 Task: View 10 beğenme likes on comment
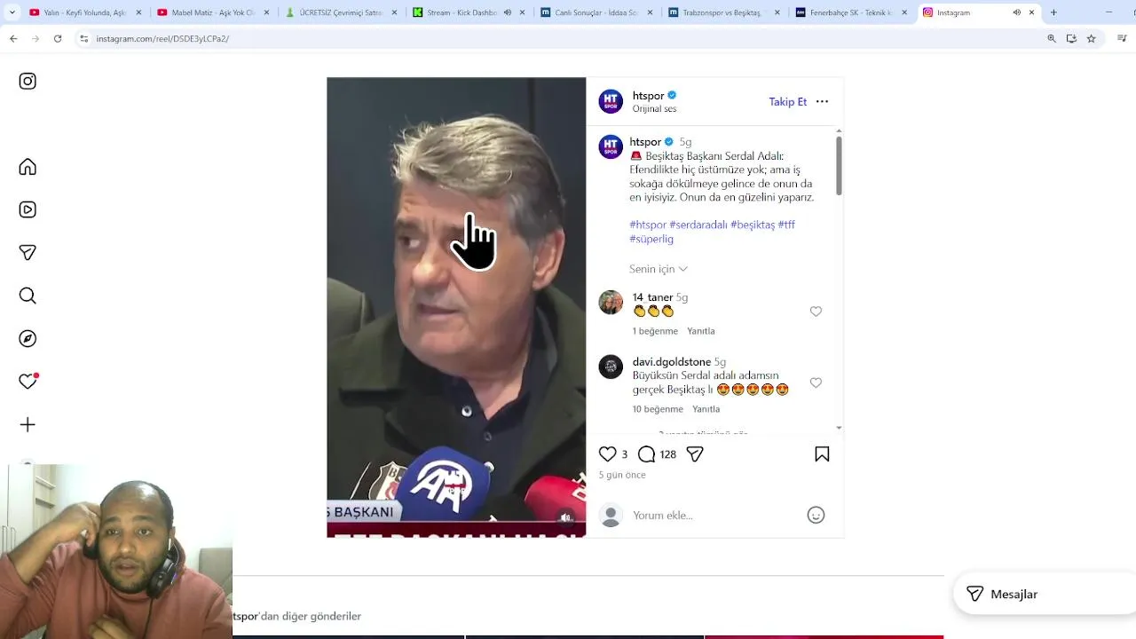[658, 409]
